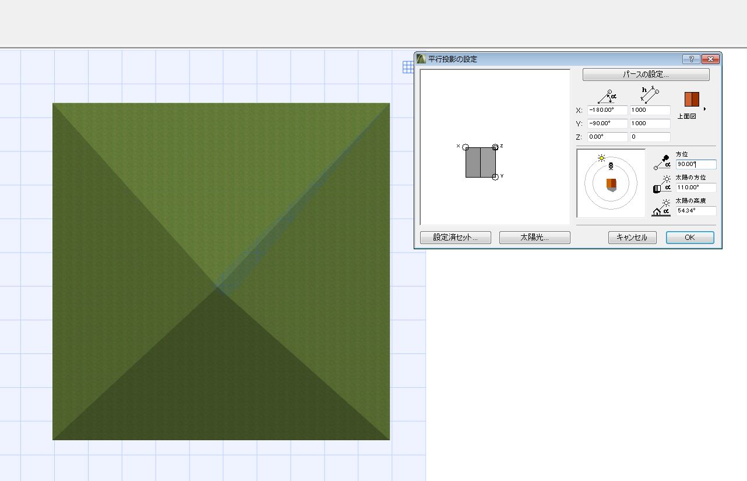Click the 方位 azimuth field showing 90.00°

[696, 165]
